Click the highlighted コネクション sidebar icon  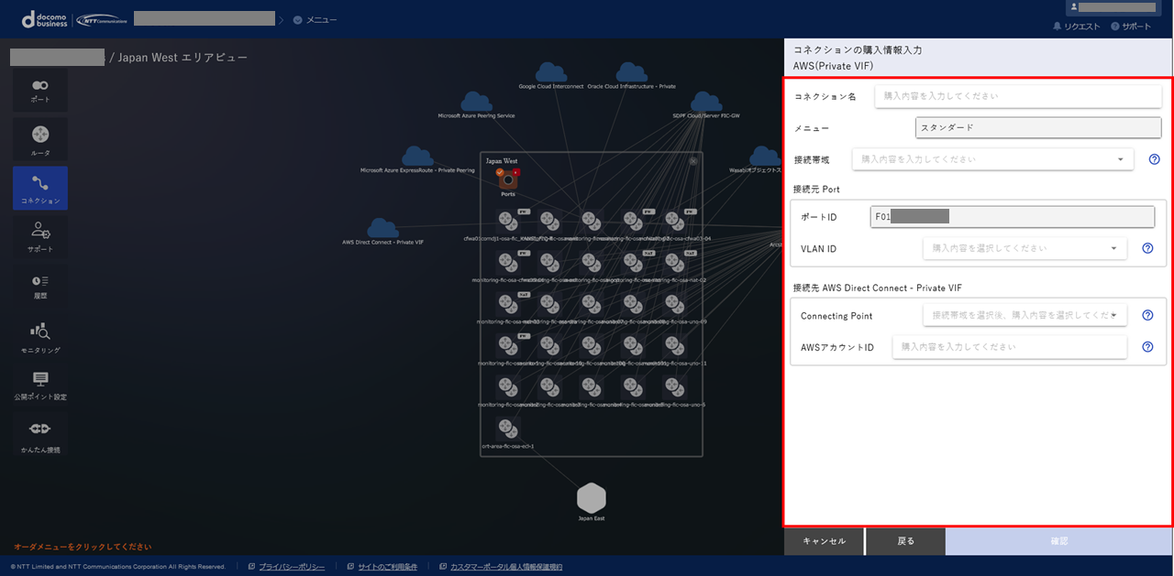point(39,188)
